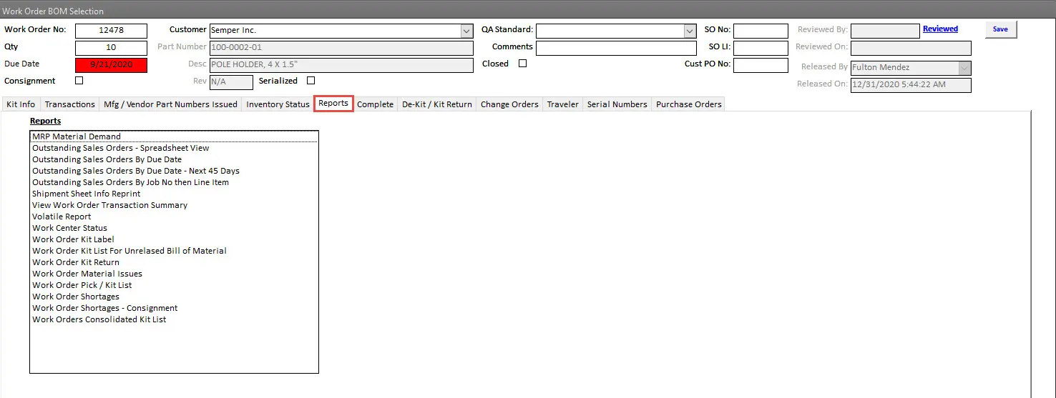Enable the Serialized checkbox
1056x398 pixels.
click(x=311, y=81)
